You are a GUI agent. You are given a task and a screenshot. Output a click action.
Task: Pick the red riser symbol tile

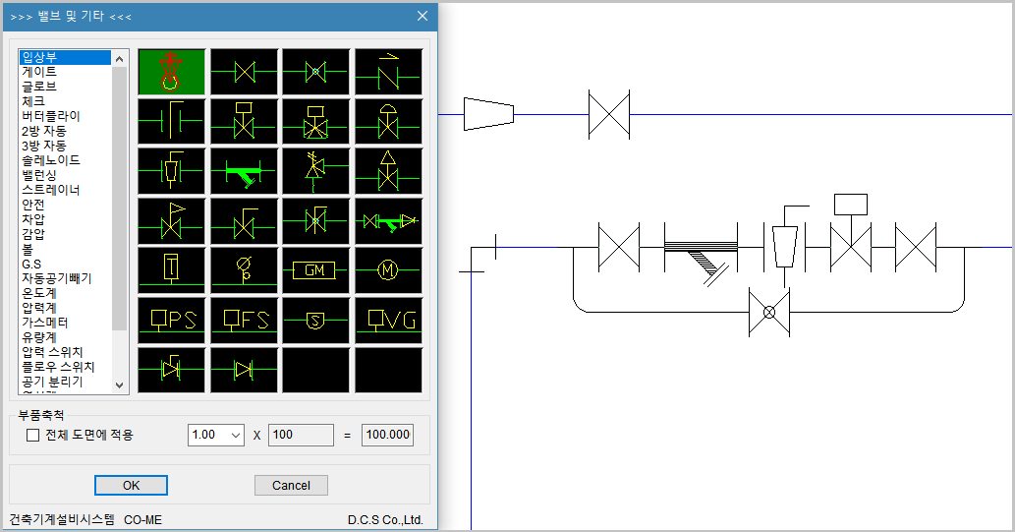click(x=172, y=72)
